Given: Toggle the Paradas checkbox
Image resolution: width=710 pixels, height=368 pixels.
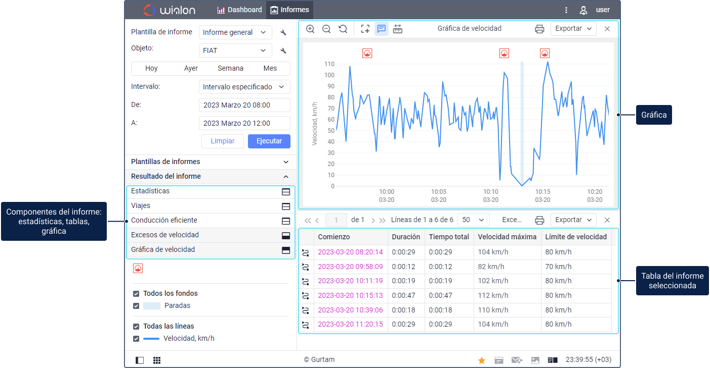Looking at the screenshot, I should [x=136, y=306].
